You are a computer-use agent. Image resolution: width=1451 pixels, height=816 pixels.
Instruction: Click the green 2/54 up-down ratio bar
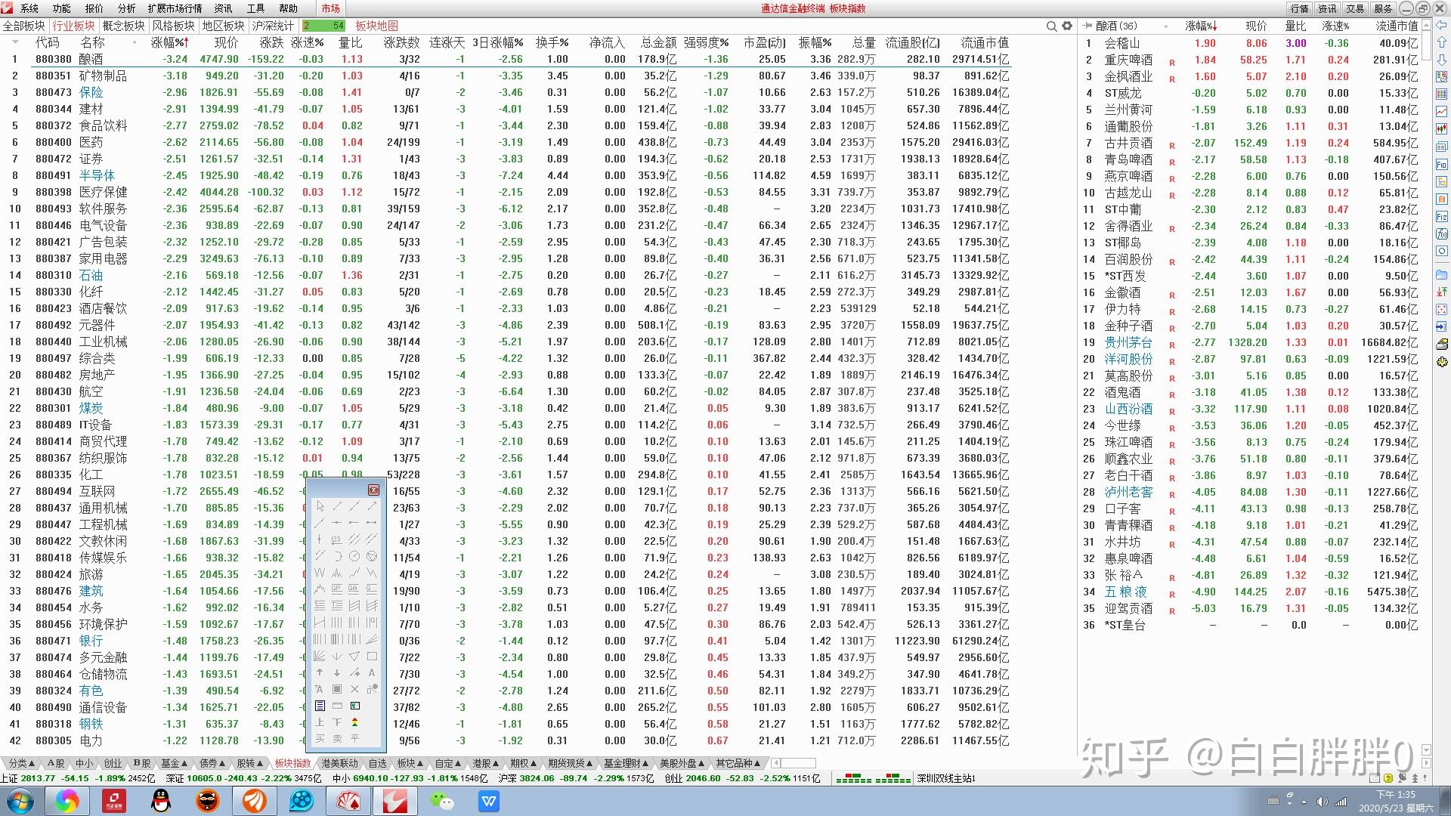pos(323,26)
